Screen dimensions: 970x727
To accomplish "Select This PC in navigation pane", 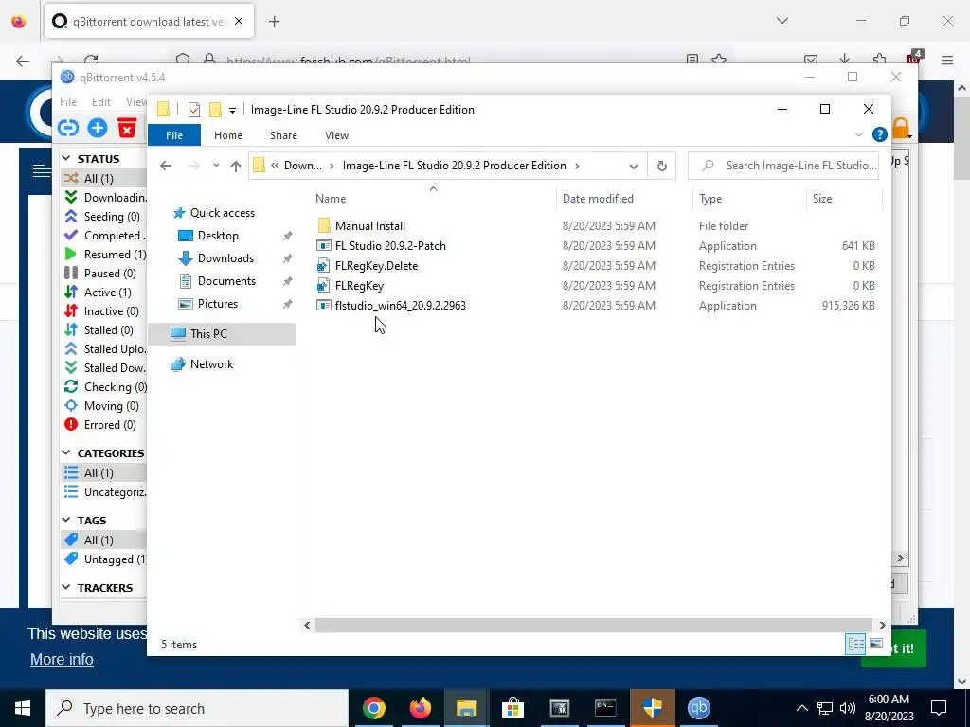I will [x=222, y=334].
